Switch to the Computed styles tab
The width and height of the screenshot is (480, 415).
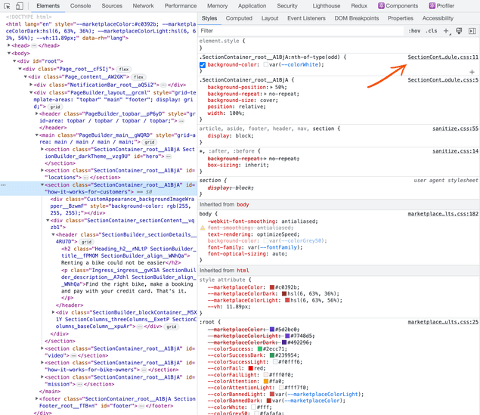pos(239,18)
